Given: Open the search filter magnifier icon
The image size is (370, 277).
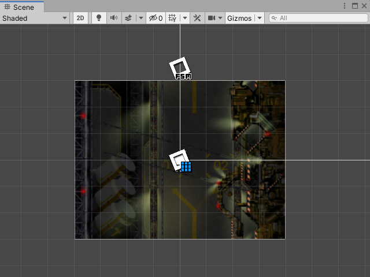Looking at the screenshot, I should point(274,18).
